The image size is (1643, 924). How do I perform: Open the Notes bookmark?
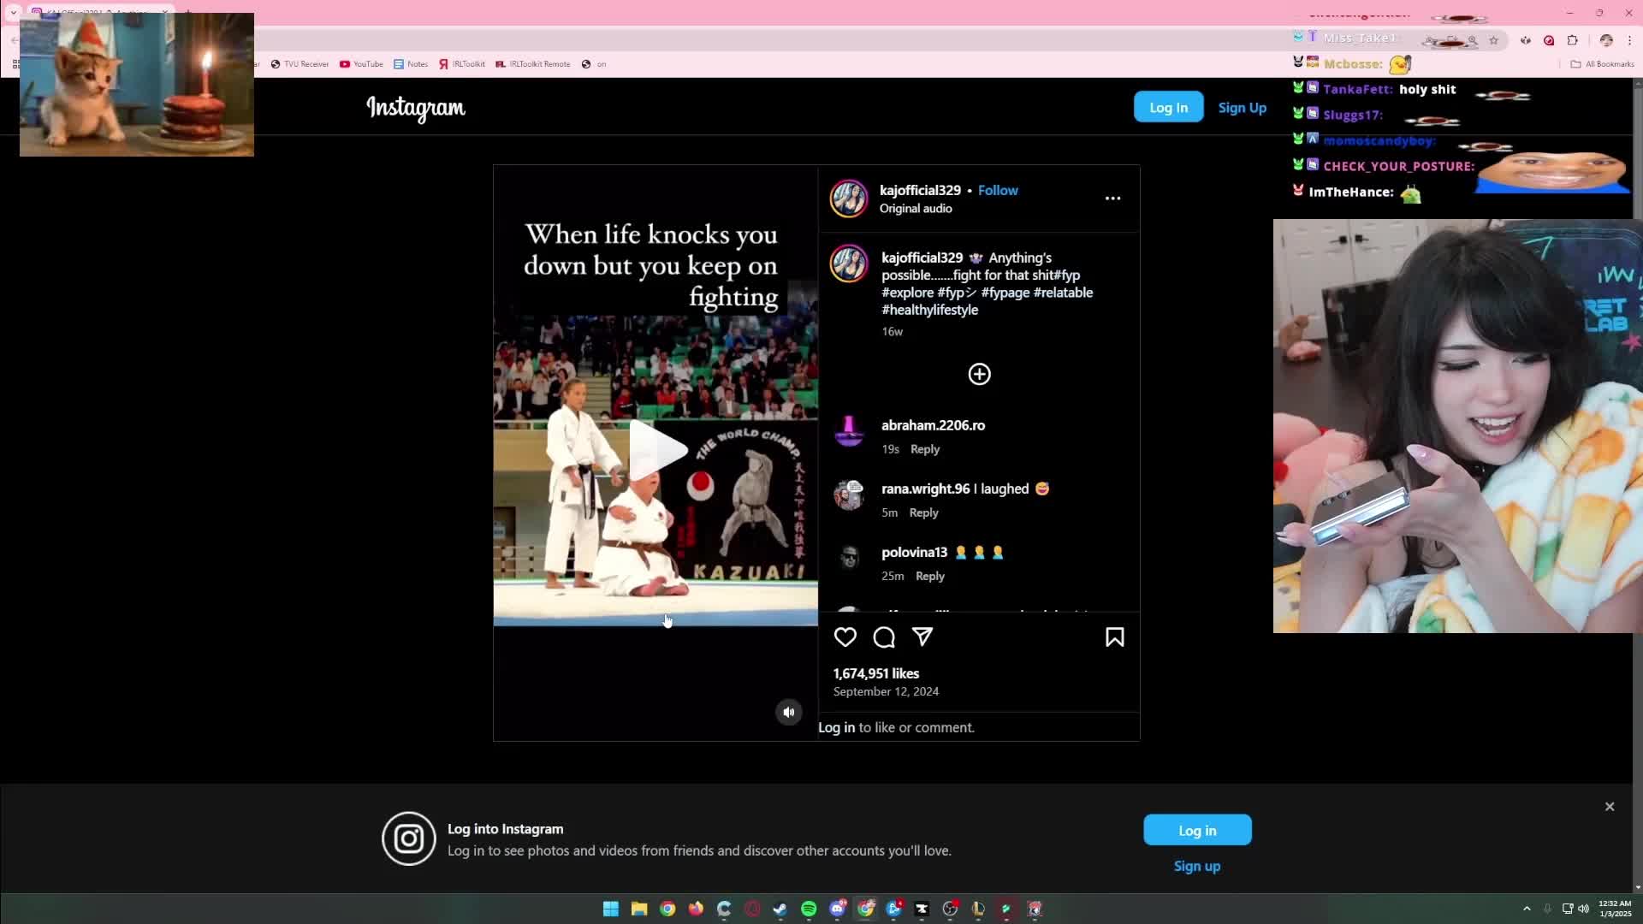411,64
